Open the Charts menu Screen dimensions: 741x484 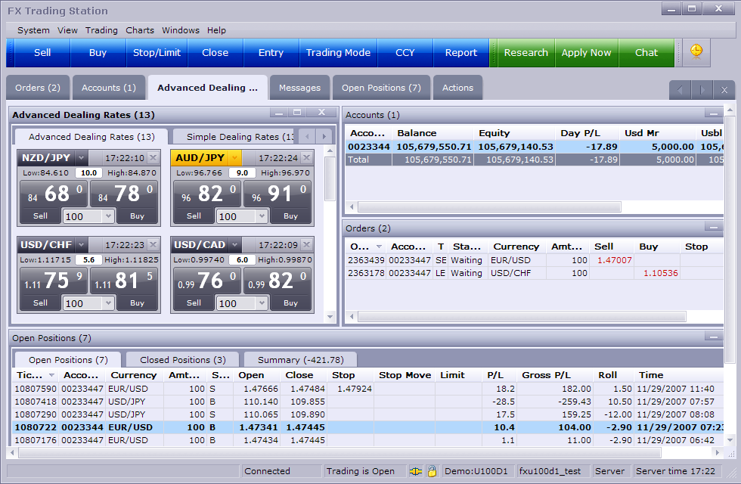pos(140,30)
